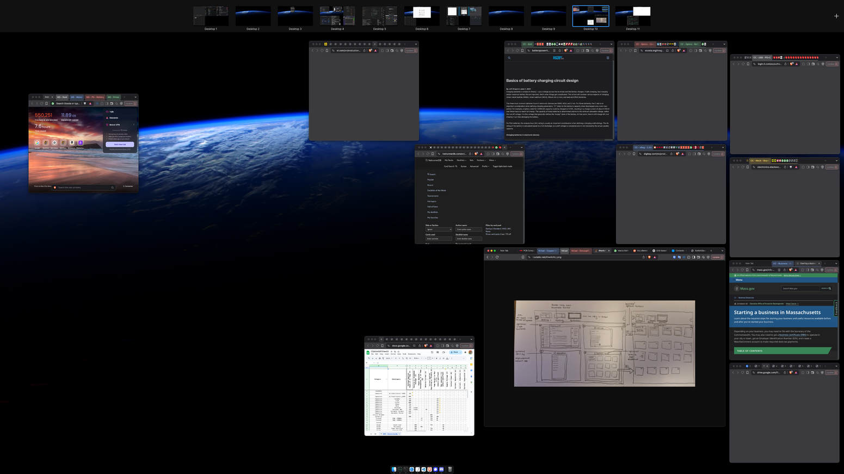Open Side or Faction Ignore dropdown
This screenshot has height=474, width=844.
(x=439, y=229)
